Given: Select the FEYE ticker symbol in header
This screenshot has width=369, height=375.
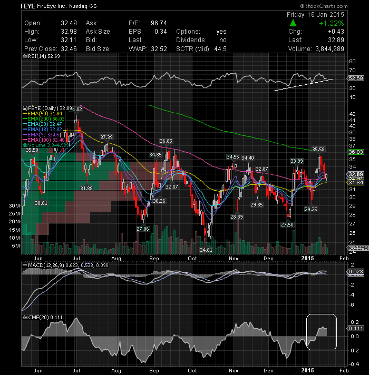Looking at the screenshot, I should 28,6.
